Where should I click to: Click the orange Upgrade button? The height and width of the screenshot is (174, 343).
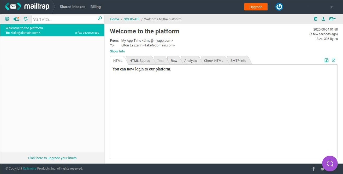click(256, 7)
